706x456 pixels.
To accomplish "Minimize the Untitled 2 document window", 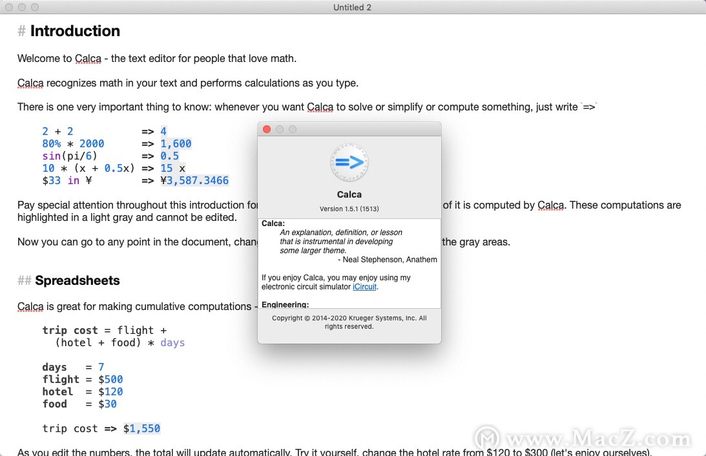I will pyautogui.click(x=22, y=7).
